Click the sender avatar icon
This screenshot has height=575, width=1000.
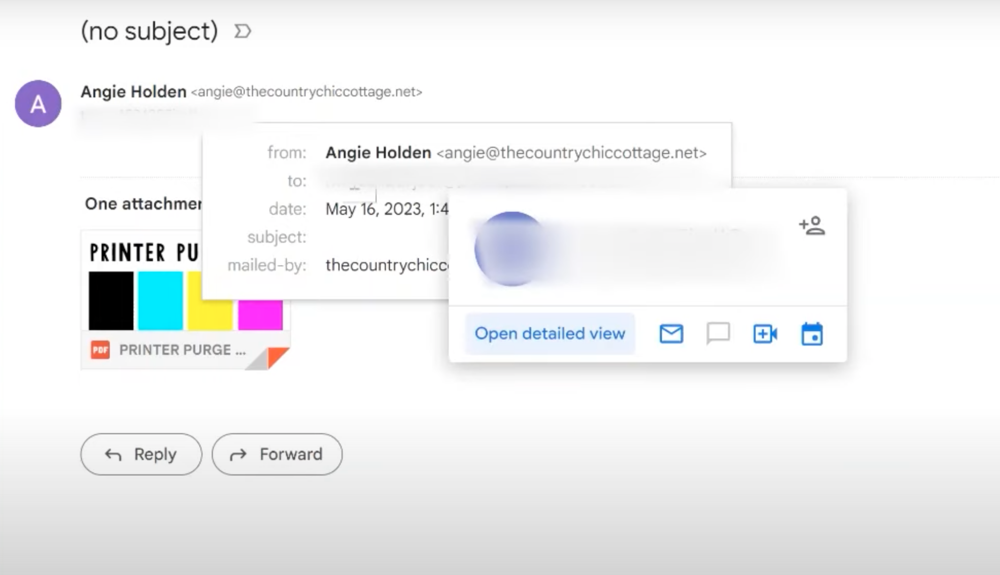click(38, 103)
